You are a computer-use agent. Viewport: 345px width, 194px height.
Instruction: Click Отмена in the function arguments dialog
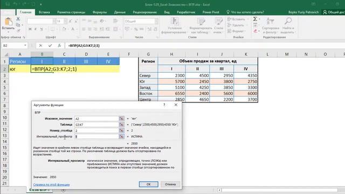click(170, 184)
